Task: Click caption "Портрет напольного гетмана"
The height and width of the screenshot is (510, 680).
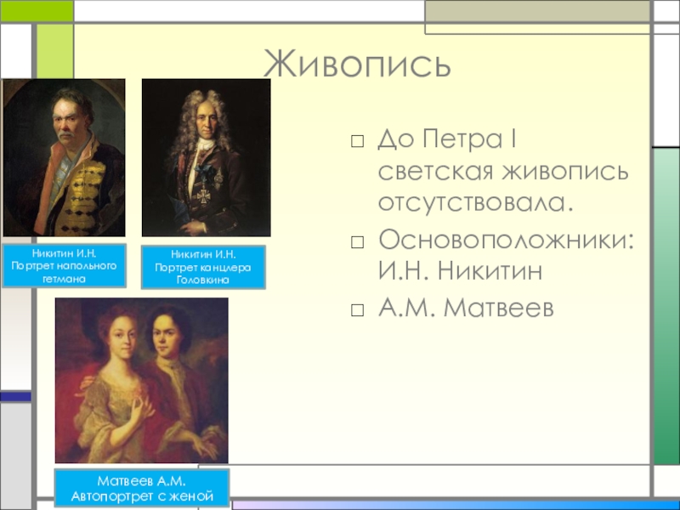Action: [x=65, y=272]
